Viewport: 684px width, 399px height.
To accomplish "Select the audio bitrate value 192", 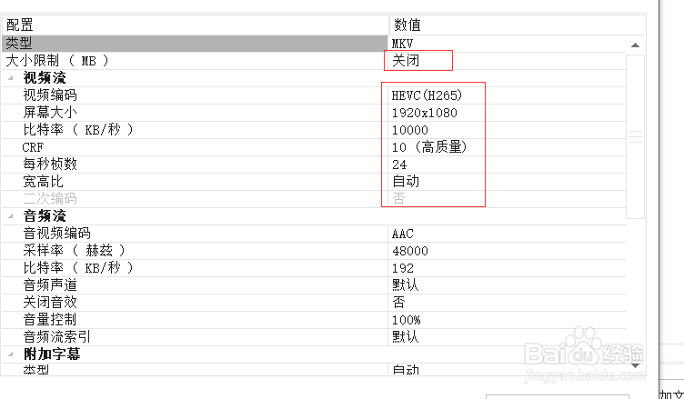I will tap(402, 268).
